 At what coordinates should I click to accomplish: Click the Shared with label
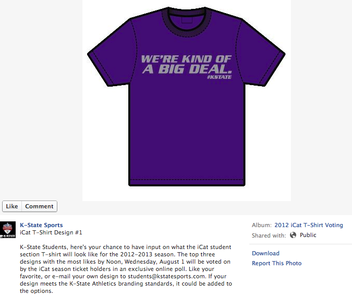click(x=269, y=235)
